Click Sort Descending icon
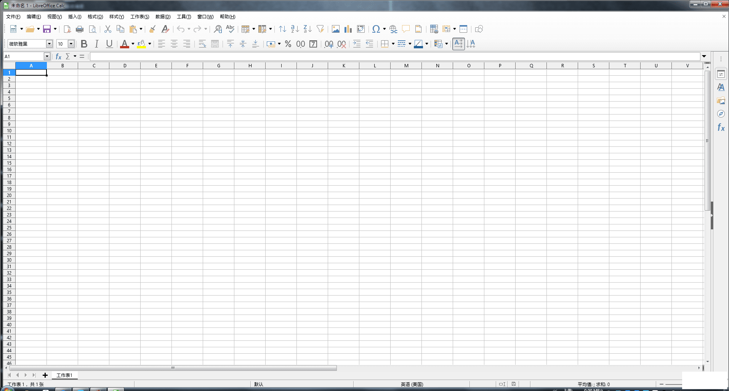 (308, 29)
